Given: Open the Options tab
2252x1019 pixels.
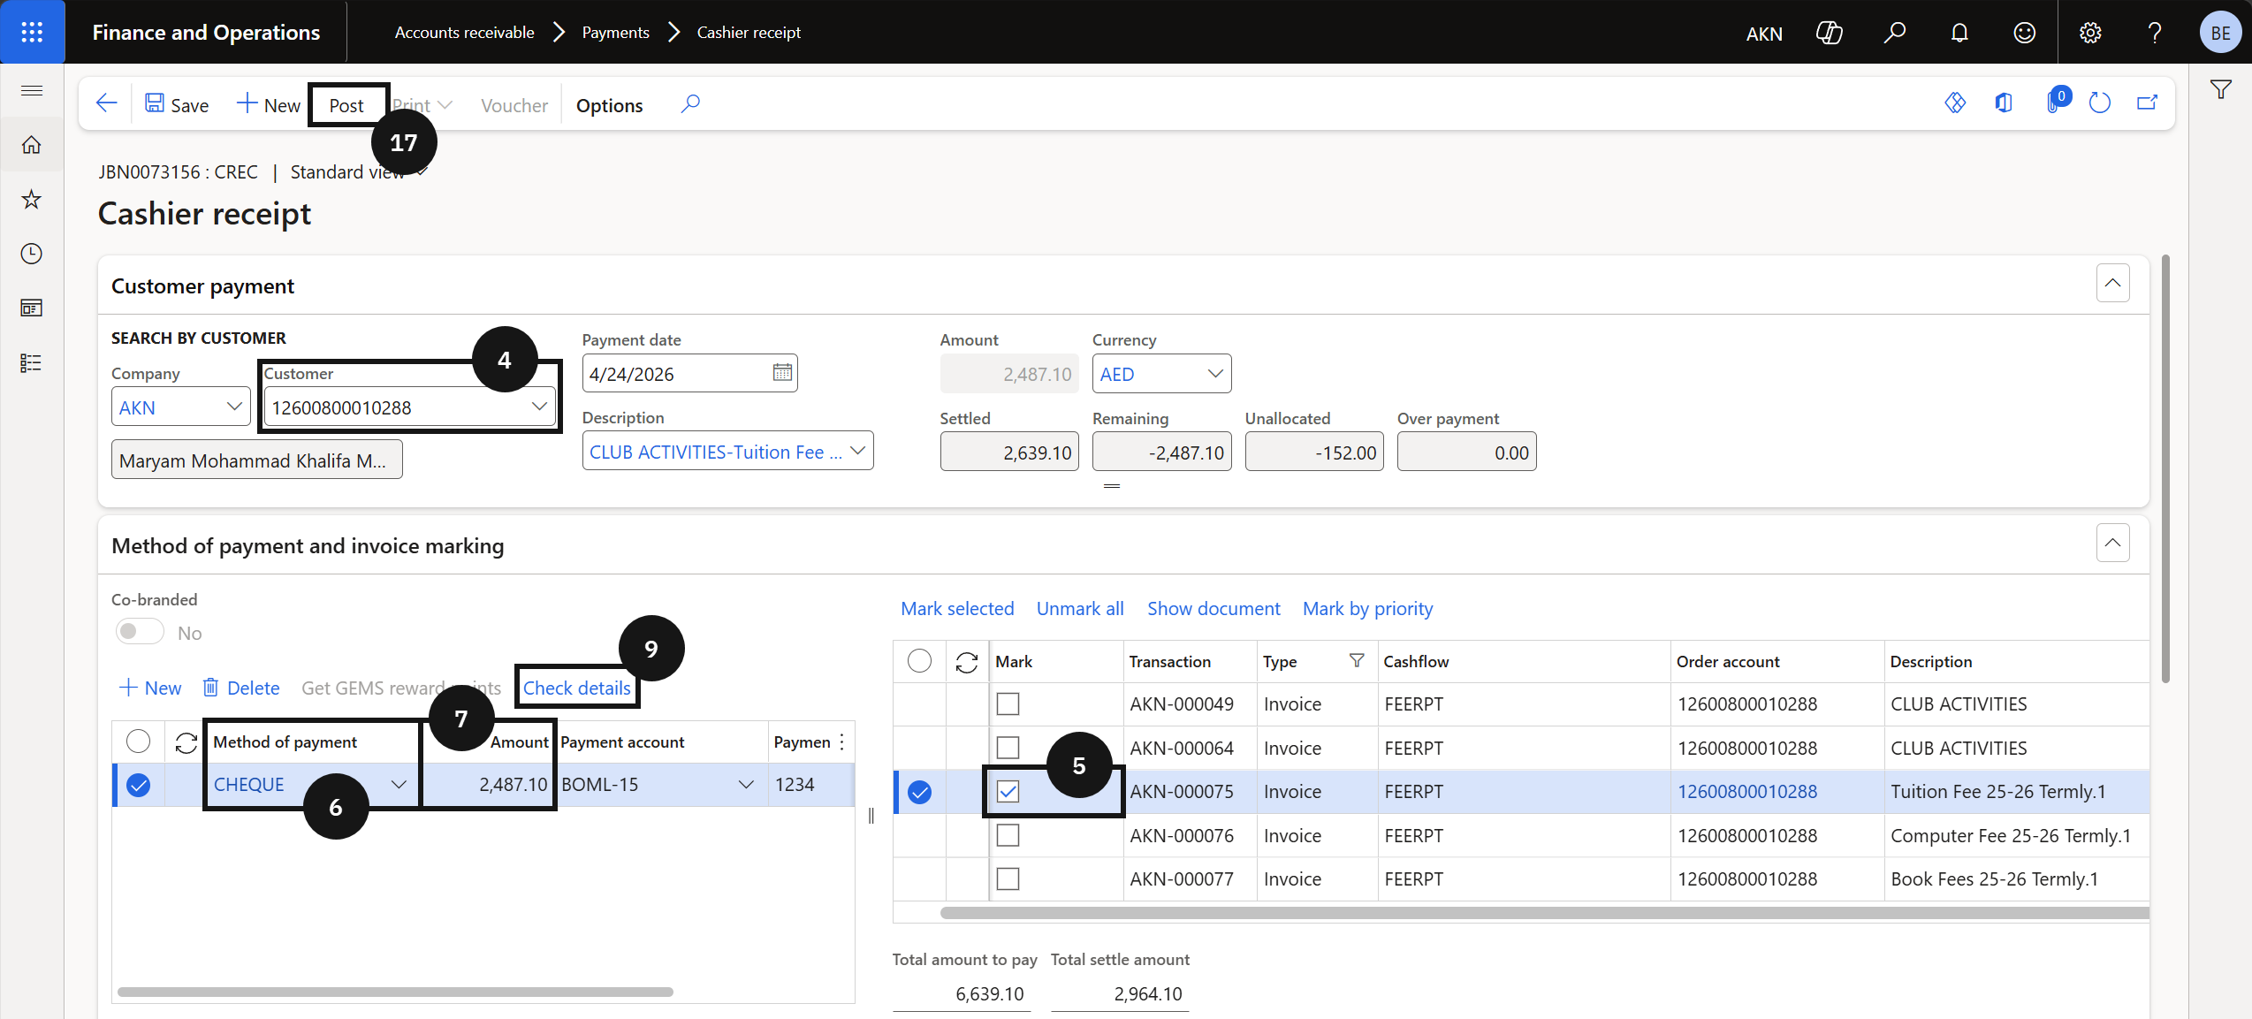Looking at the screenshot, I should point(609,105).
